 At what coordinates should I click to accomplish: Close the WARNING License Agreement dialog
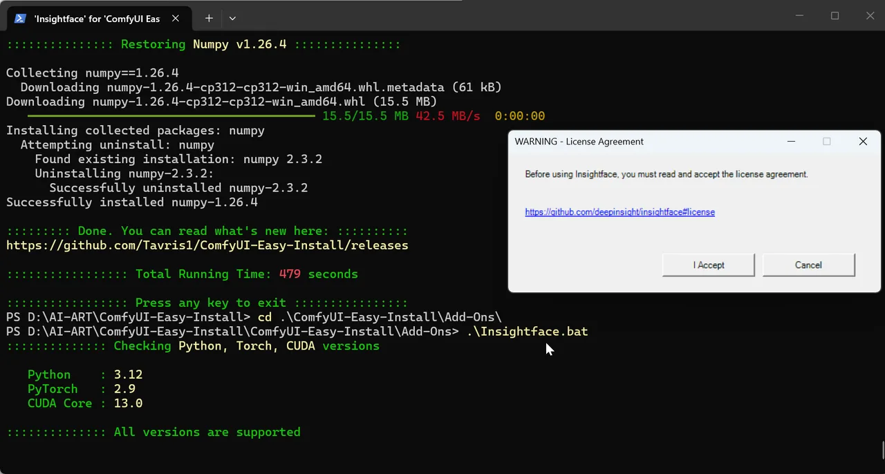[863, 142]
